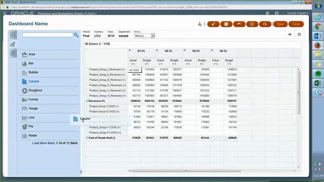Open Skype from the Windows taskbar

point(318,93)
